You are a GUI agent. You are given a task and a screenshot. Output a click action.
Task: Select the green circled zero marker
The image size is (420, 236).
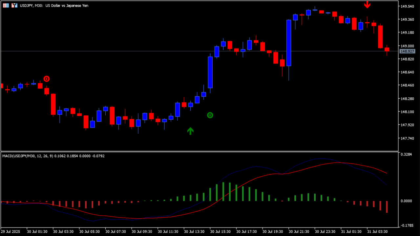210,115
